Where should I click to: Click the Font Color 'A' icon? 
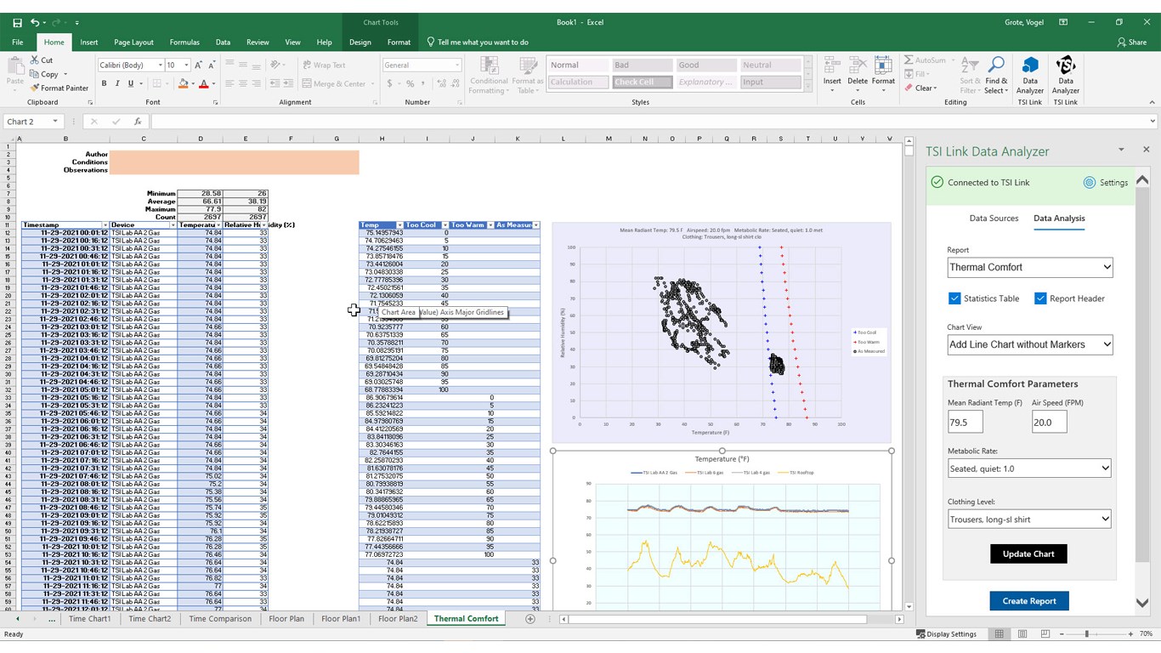(203, 83)
